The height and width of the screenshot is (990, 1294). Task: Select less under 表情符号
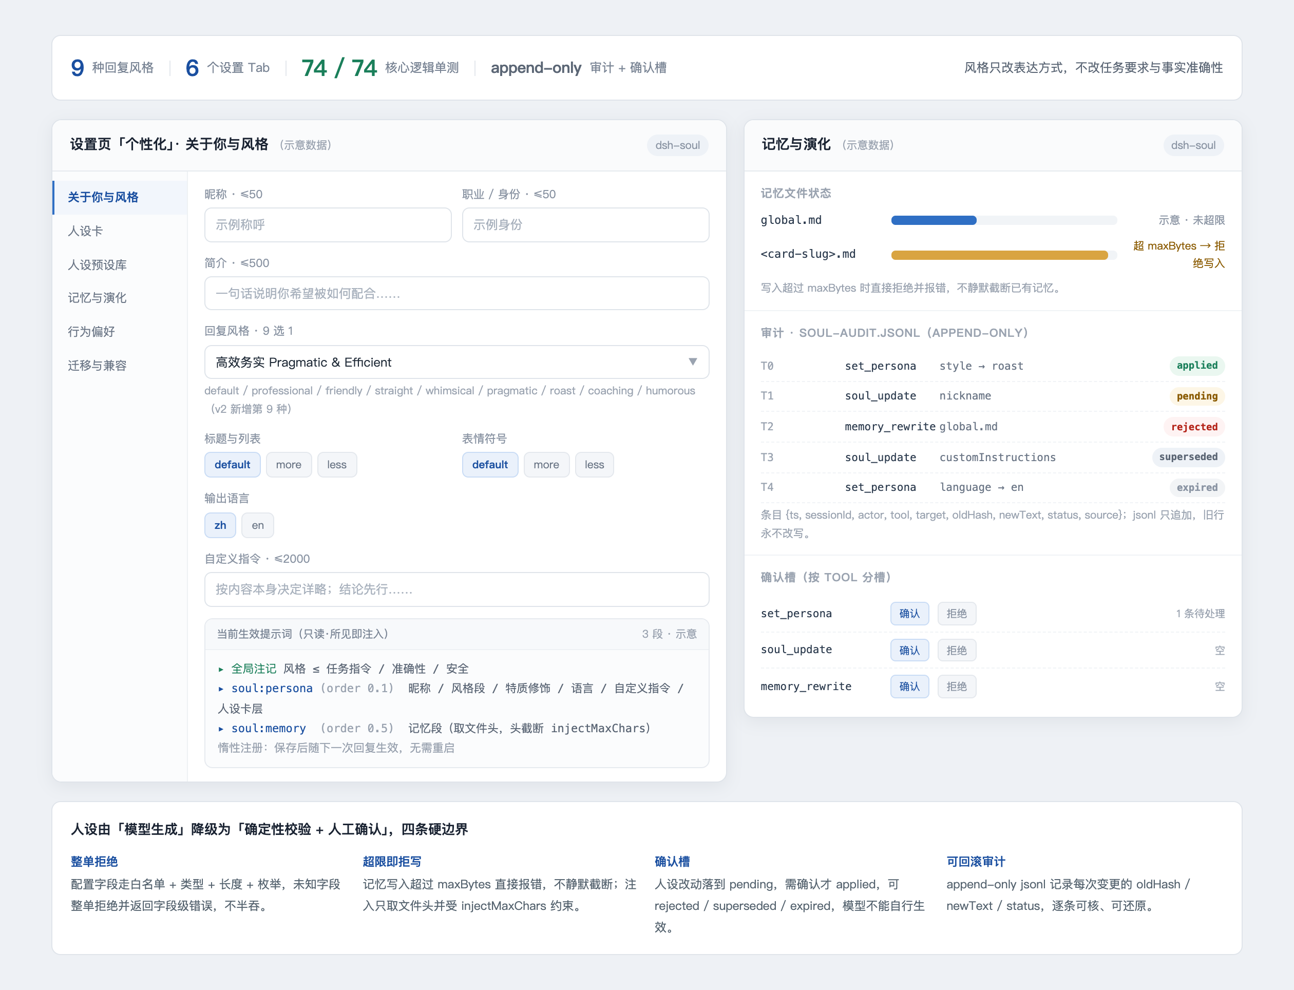[594, 464]
